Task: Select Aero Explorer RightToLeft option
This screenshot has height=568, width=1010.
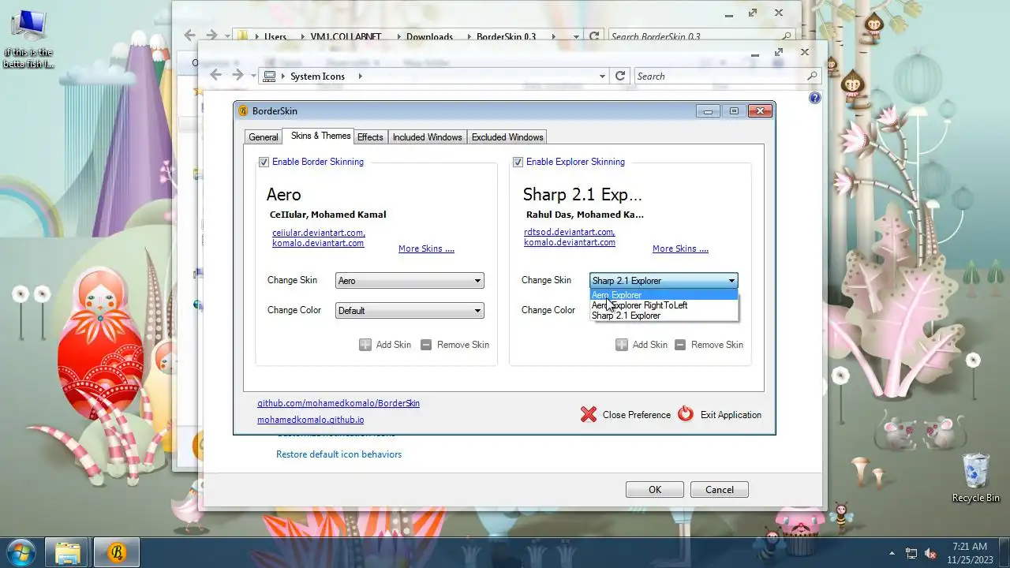Action: pos(664,305)
